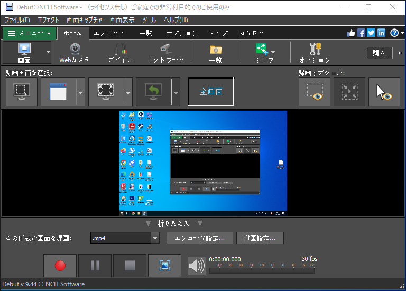Select the 全画面 full screen button

[x=211, y=92]
